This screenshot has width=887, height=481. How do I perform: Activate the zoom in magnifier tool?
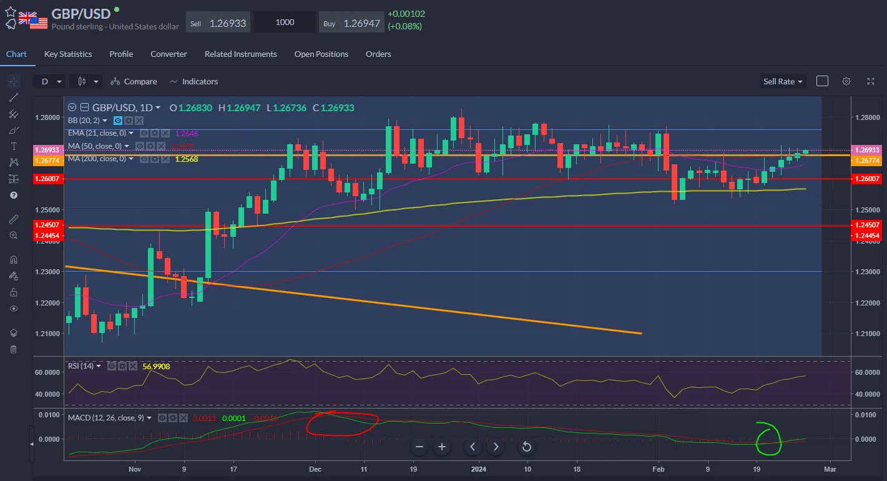point(14,236)
